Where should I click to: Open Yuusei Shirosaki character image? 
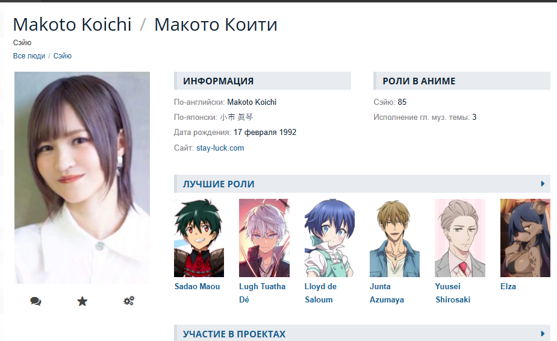pos(460,238)
